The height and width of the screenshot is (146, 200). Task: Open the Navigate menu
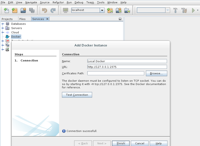(31, 2)
